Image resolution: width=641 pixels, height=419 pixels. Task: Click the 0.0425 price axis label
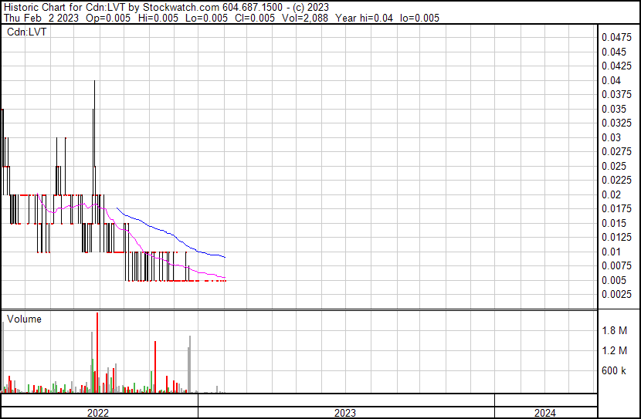(616, 66)
